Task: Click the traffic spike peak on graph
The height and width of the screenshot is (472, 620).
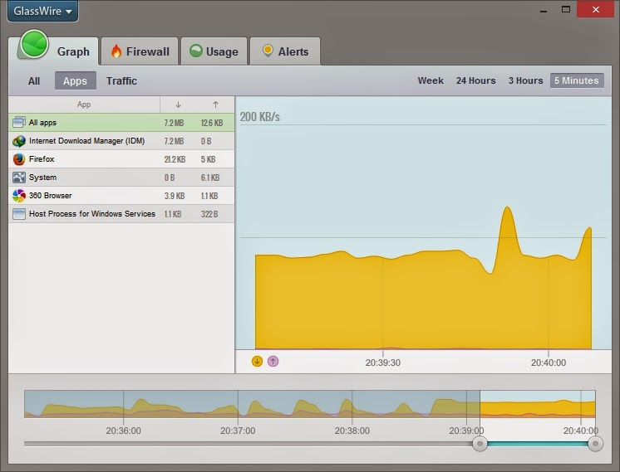Action: point(507,207)
